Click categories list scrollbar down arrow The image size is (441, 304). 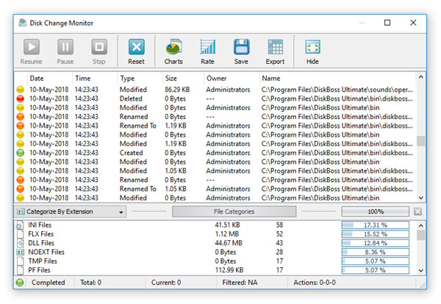click(420, 270)
